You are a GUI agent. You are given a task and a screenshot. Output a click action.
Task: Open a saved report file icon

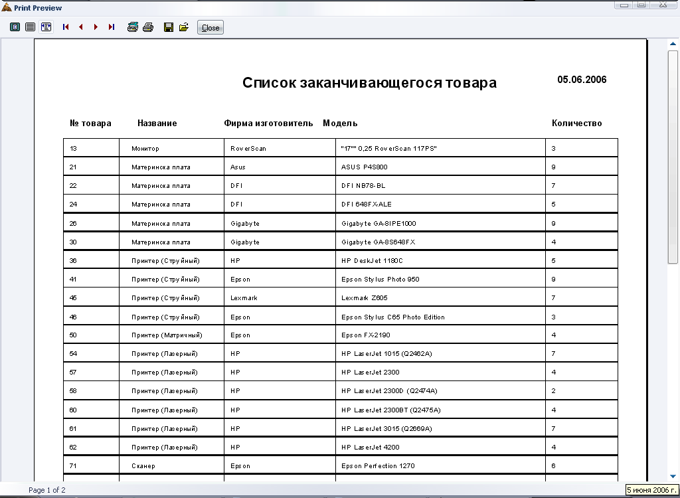184,27
